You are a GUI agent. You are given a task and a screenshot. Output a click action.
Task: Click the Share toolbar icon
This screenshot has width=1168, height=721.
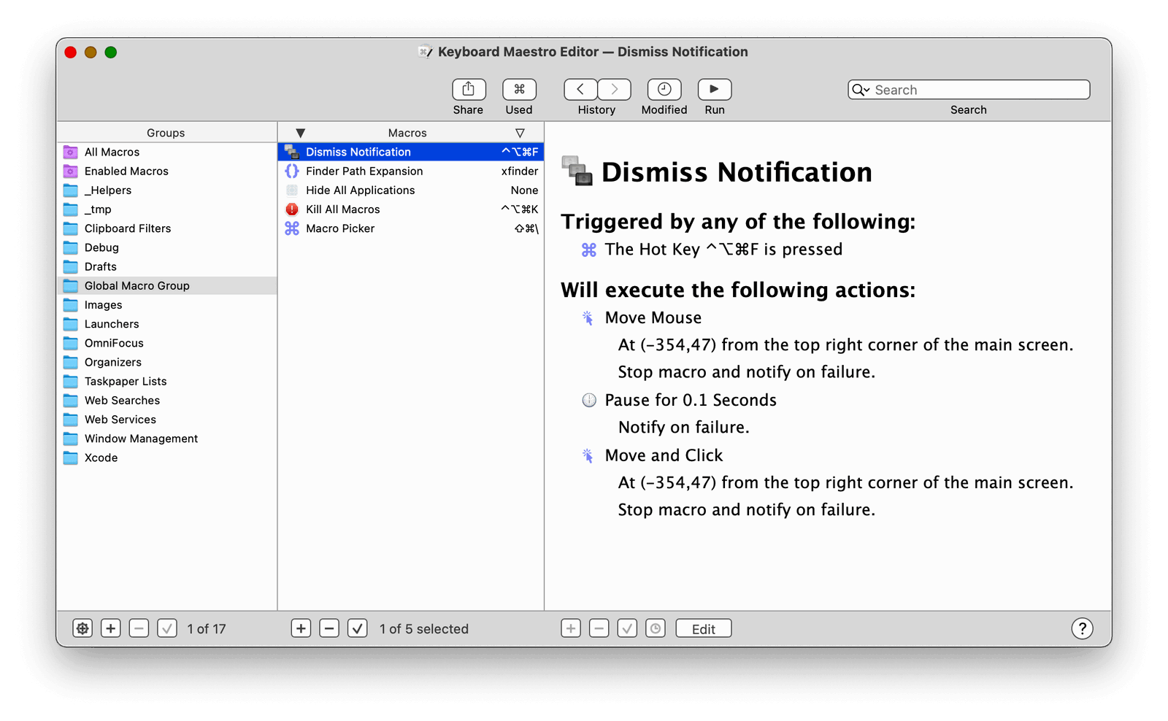[468, 89]
